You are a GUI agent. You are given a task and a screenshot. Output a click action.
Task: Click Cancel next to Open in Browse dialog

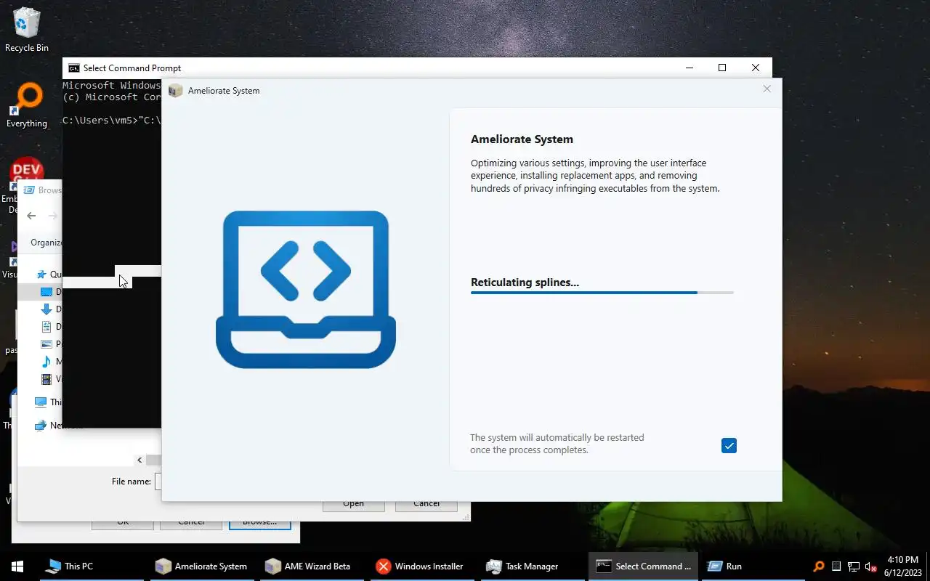tap(426, 505)
